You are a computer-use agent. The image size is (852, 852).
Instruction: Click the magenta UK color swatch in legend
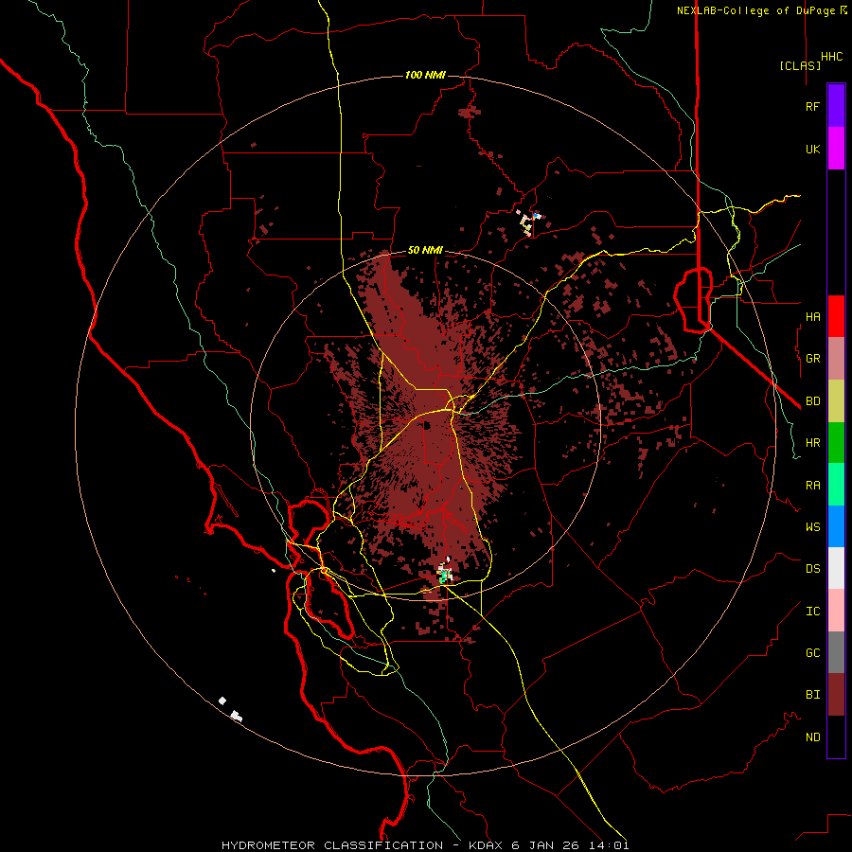pyautogui.click(x=836, y=149)
